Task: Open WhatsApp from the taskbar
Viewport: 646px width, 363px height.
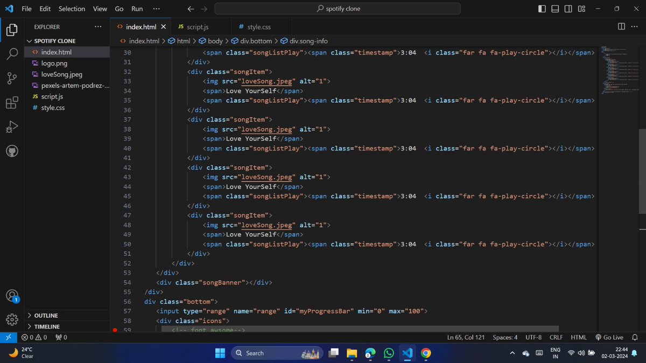Action: coord(389,353)
